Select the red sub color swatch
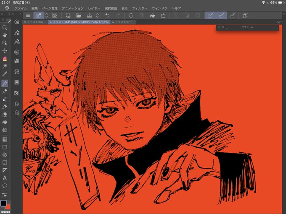 (8, 207)
